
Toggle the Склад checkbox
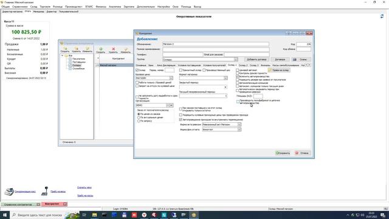click(x=137, y=71)
